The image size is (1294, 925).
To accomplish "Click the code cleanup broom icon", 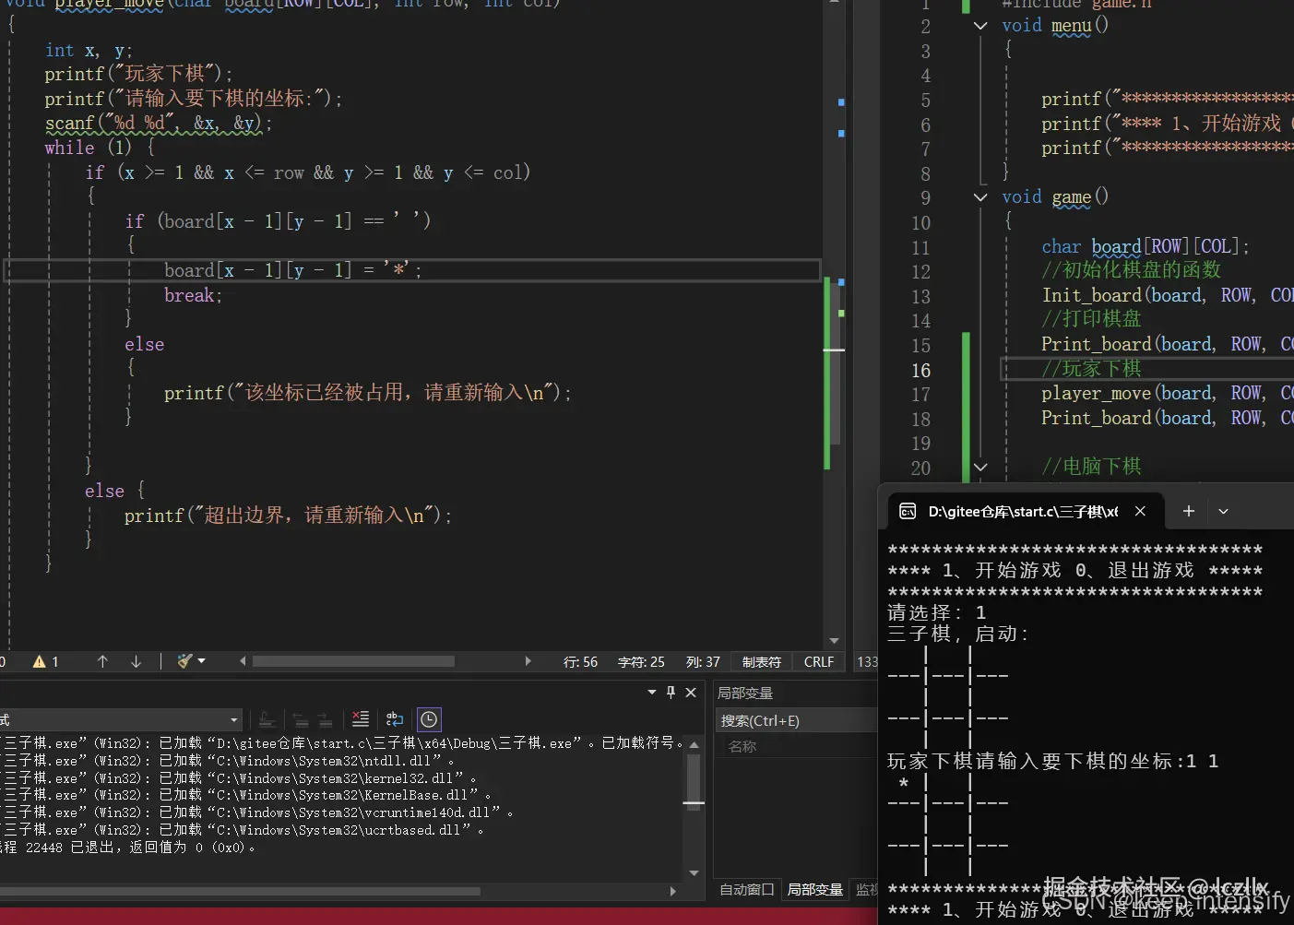I will tap(184, 661).
